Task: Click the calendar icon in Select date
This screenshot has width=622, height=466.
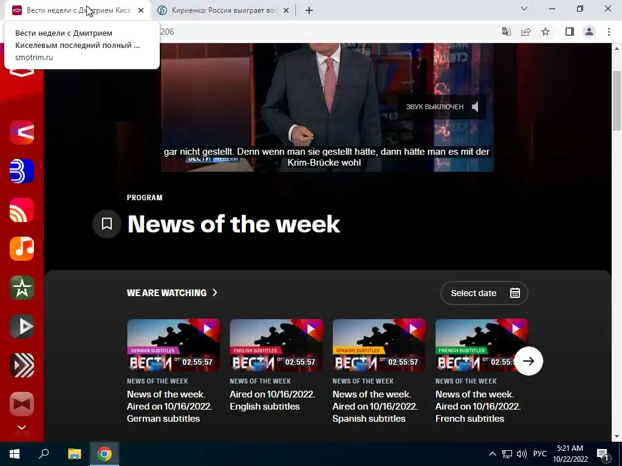Action: tap(515, 293)
